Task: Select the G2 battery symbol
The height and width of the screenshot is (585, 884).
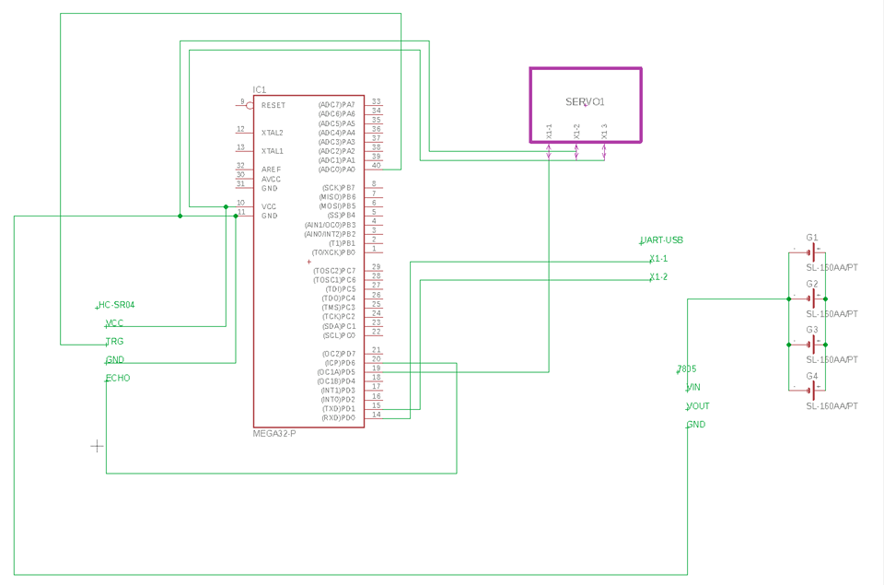Action: click(812, 298)
